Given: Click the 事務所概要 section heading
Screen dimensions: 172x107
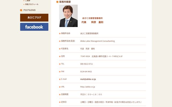Looking at the screenshot, I should pyautogui.click(x=65, y=2).
